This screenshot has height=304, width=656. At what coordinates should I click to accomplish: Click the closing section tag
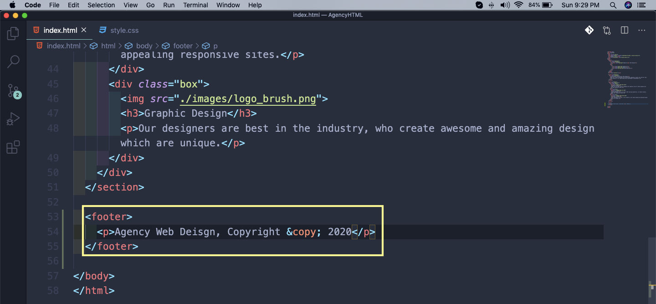coord(114,187)
